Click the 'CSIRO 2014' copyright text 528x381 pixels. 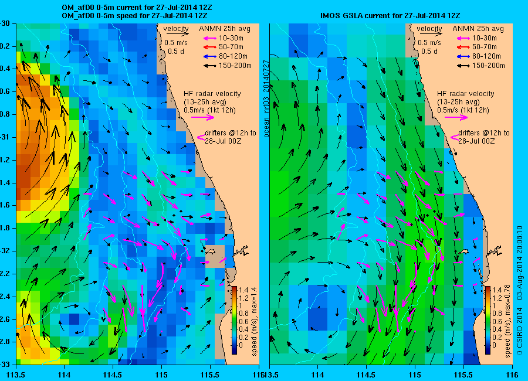coord(519,328)
